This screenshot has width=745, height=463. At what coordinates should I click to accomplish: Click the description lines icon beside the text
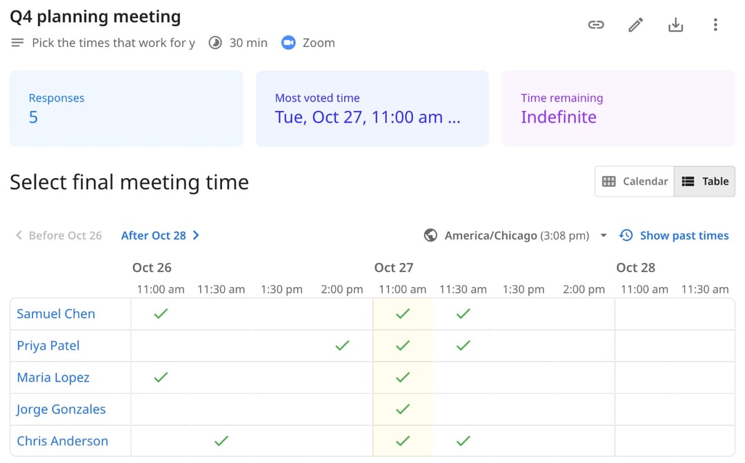click(17, 43)
